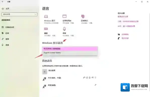Click the globe icon beside 区域
This screenshot has width=150, height=97.
[3, 33]
